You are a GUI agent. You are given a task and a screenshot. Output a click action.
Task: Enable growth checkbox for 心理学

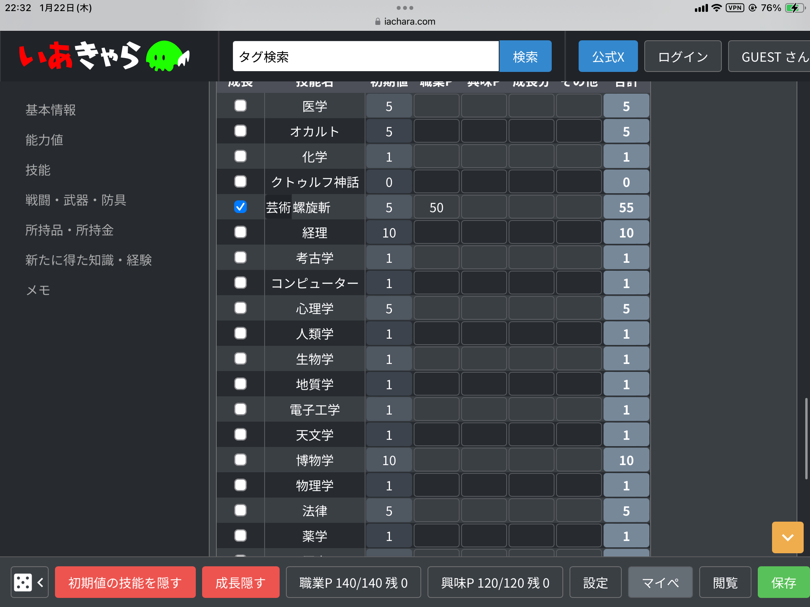point(240,308)
